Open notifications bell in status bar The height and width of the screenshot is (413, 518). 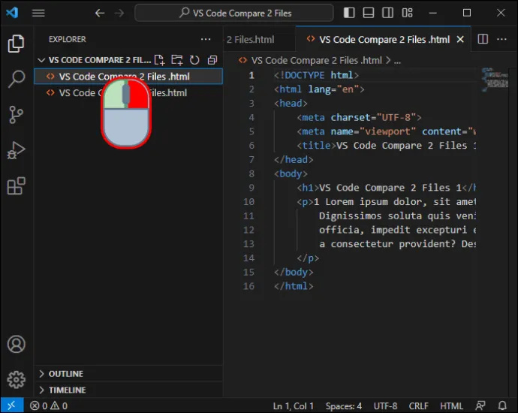point(502,405)
